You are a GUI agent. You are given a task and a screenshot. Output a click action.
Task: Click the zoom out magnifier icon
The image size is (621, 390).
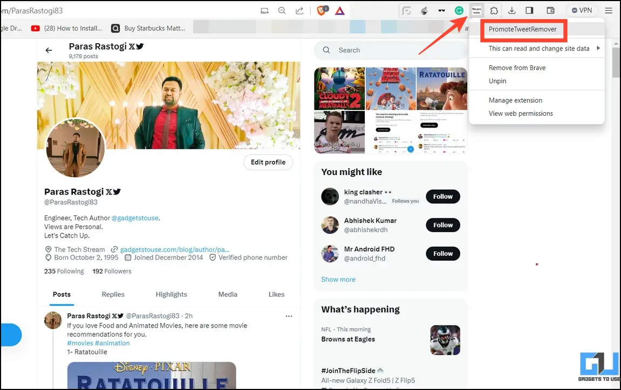282,11
